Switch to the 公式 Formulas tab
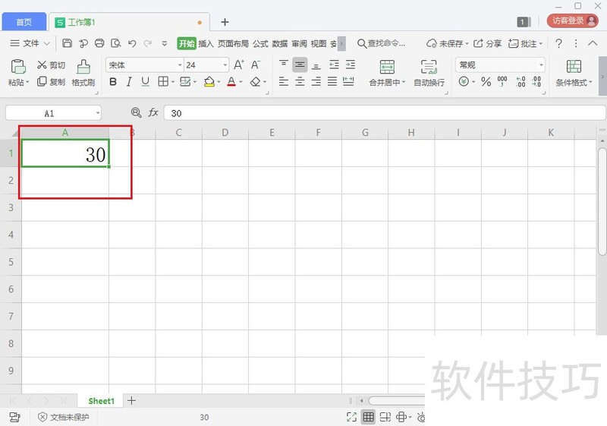 tap(260, 43)
